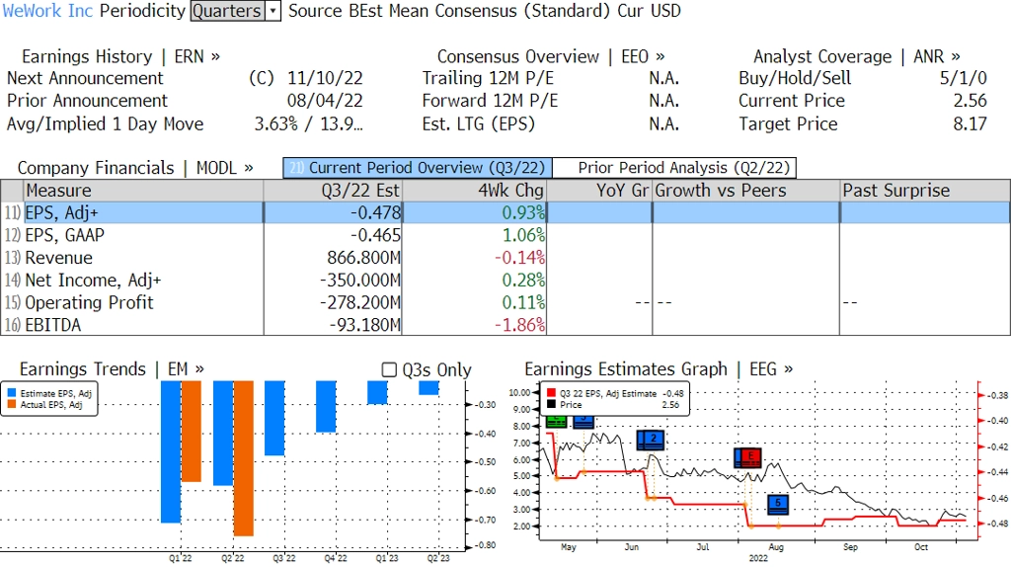
Task: Click Current Price value 2.56
Action: point(970,101)
